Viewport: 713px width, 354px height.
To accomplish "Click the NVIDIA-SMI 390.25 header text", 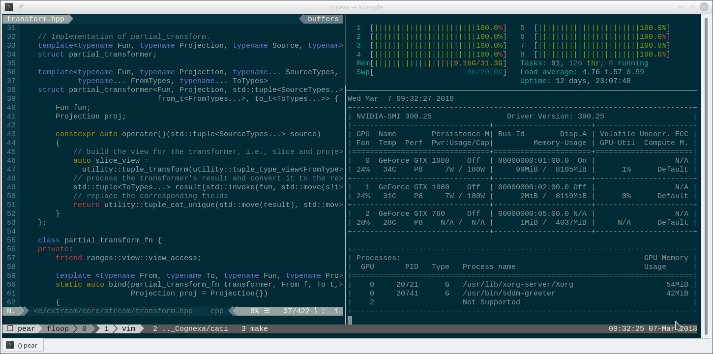I will 394,116.
